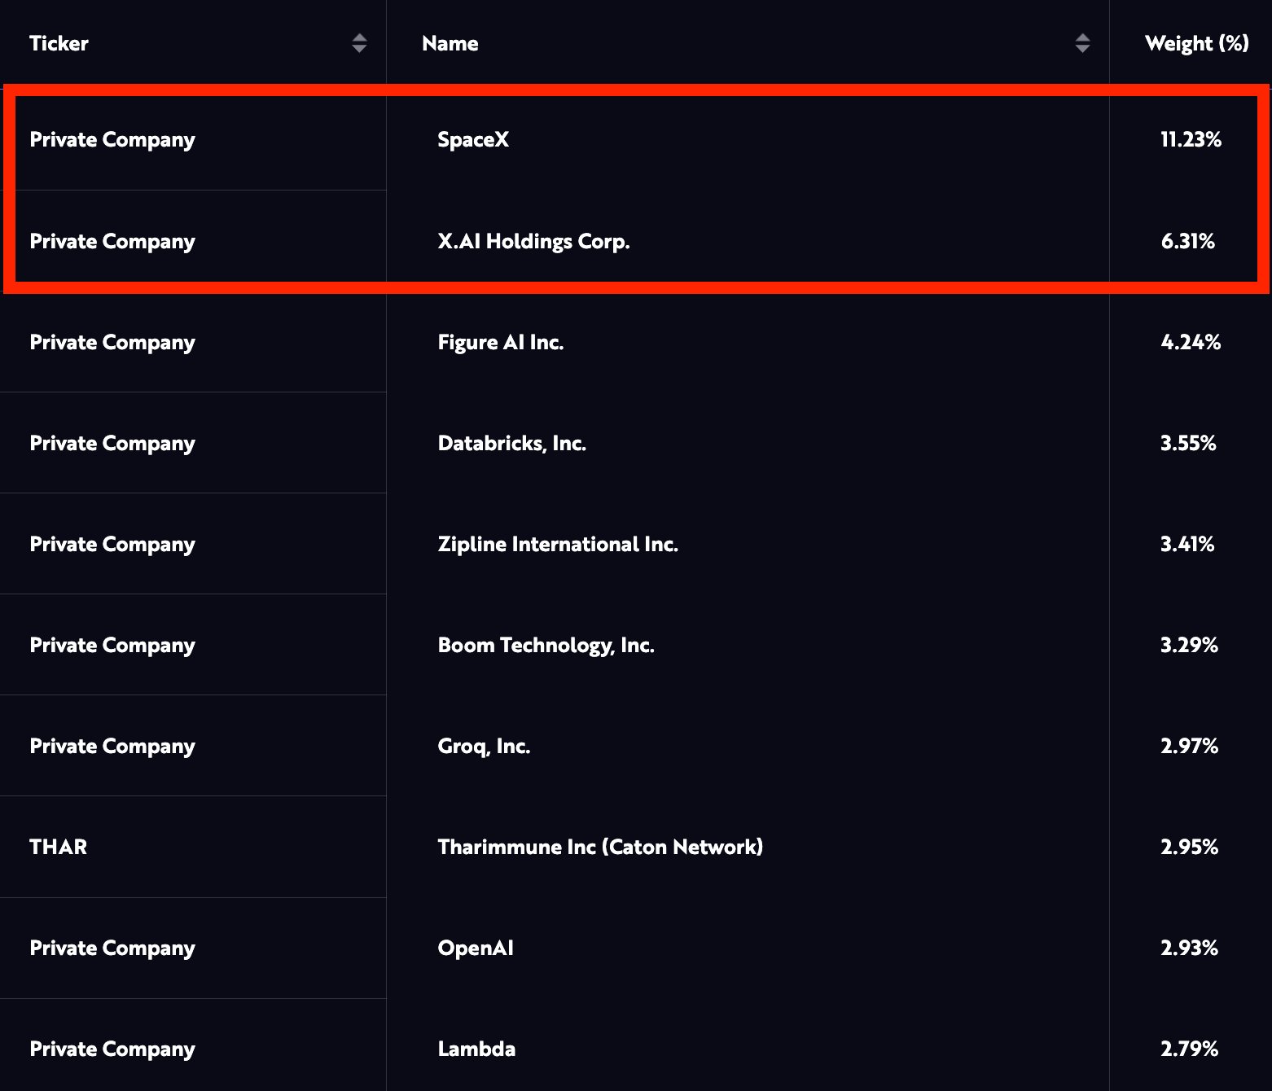The image size is (1272, 1091).
Task: Select the Boom Technology, Inc. holding
Action: click(x=546, y=646)
